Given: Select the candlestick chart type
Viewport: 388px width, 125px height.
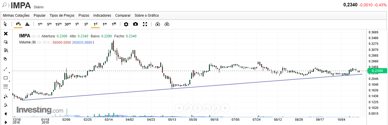Looking at the screenshot, I should coord(18,24).
